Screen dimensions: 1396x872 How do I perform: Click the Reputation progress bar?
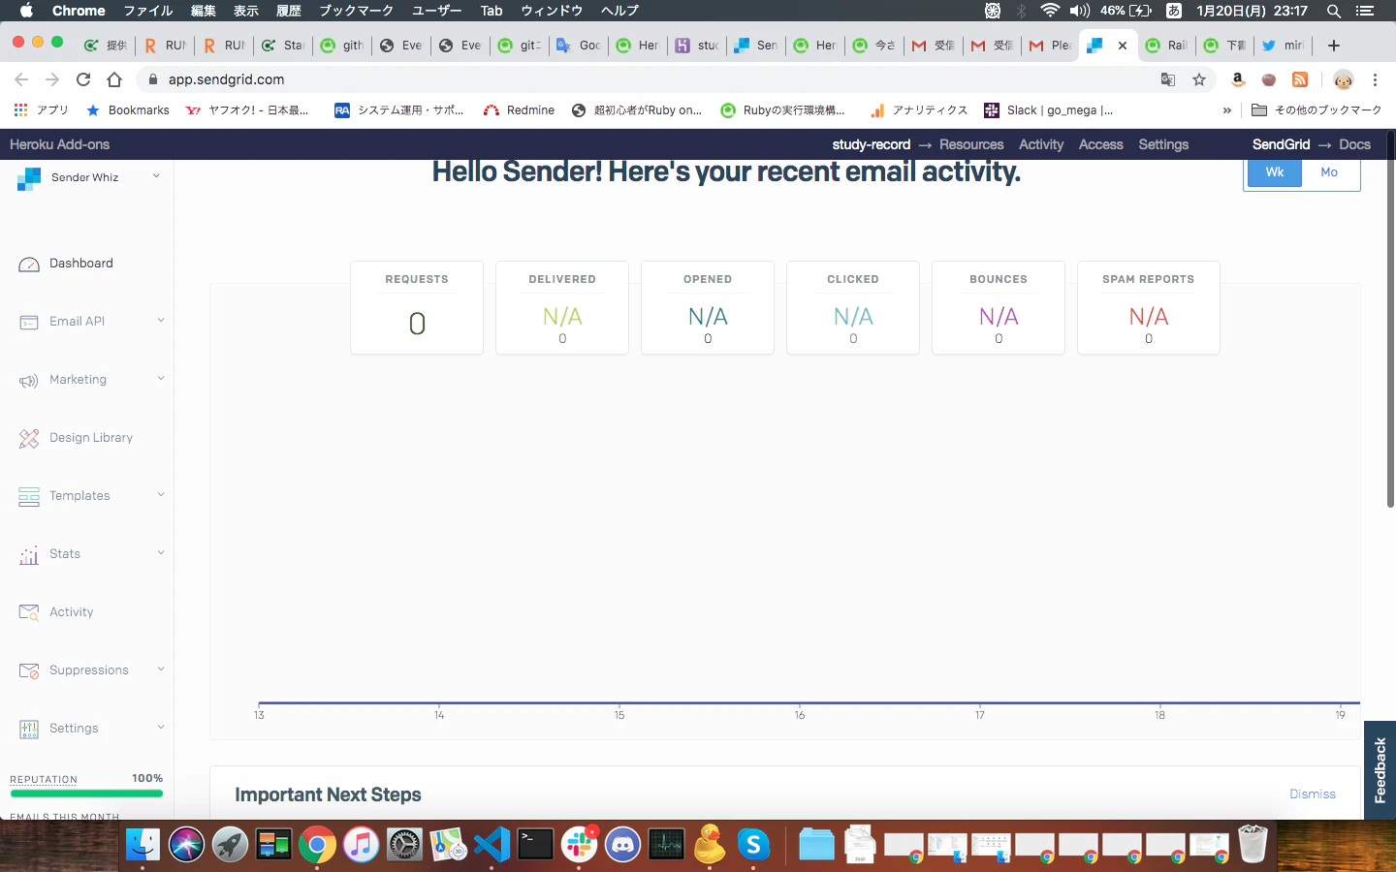pyautogui.click(x=86, y=794)
